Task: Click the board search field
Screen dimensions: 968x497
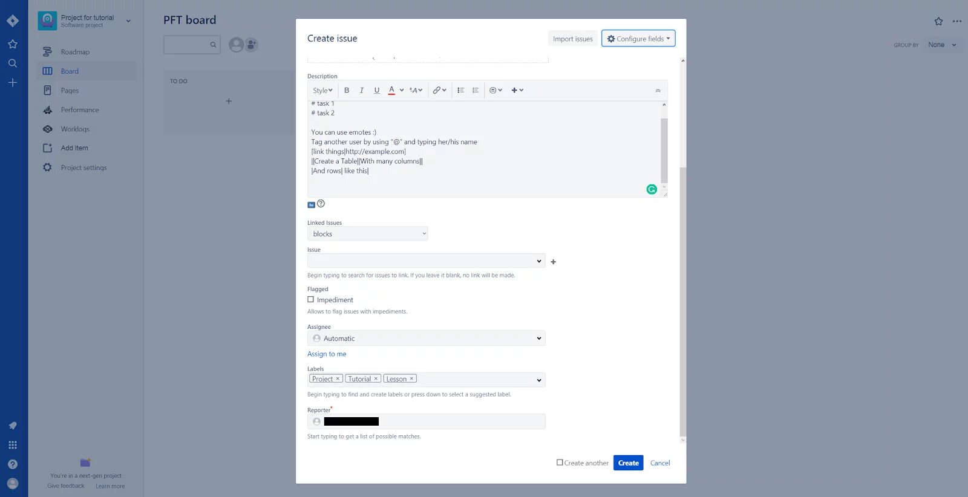Action: [192, 45]
